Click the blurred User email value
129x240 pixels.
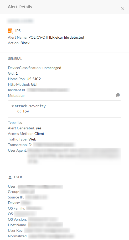(x=40, y=187)
